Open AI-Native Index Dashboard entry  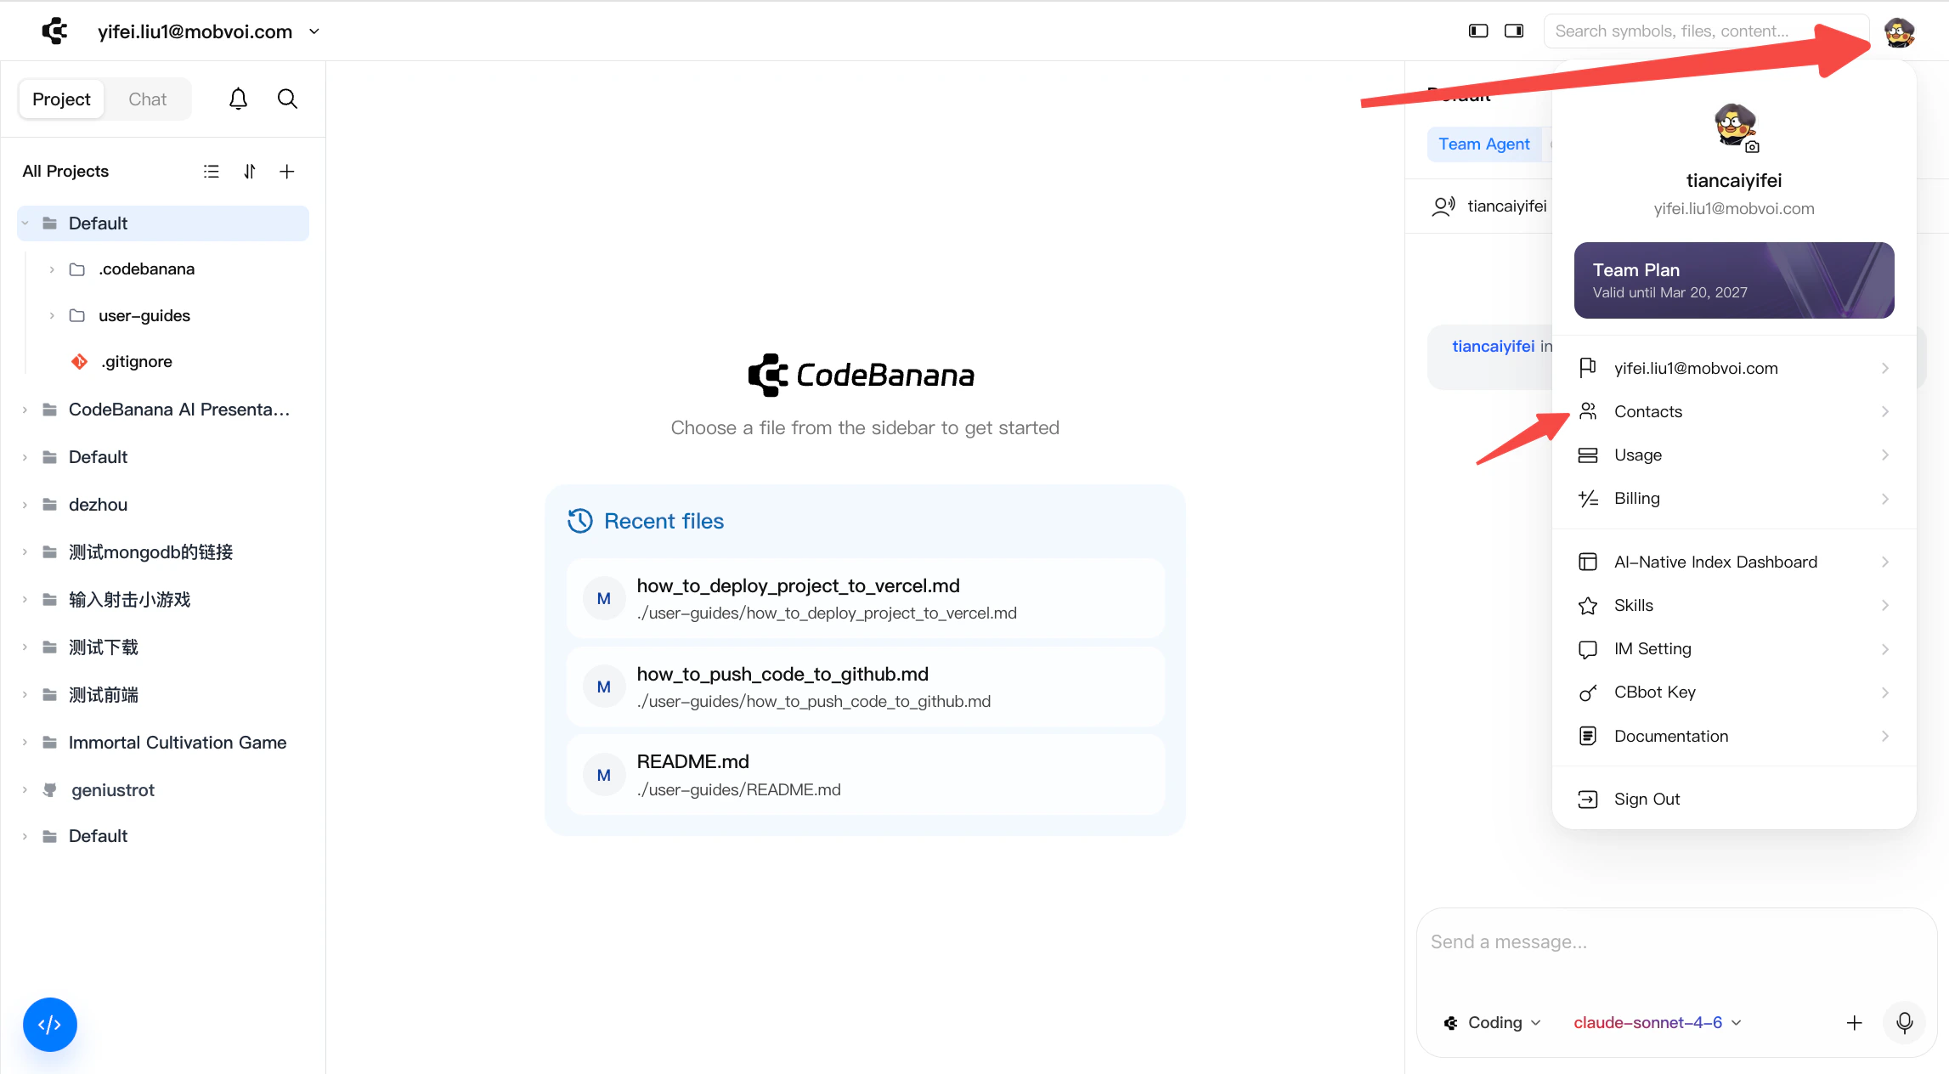1734,562
